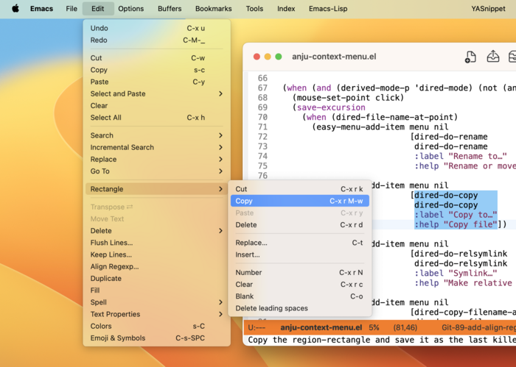Expand the Select and Paste submenu

pyautogui.click(x=156, y=94)
